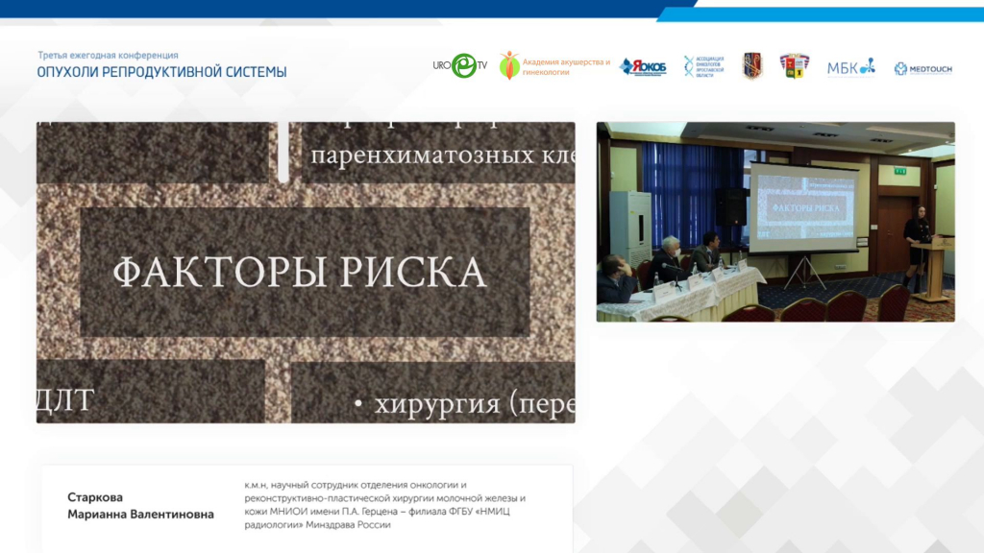
Task: Click the speaker name Старкова Марианна Валентиновна
Action: coord(140,506)
